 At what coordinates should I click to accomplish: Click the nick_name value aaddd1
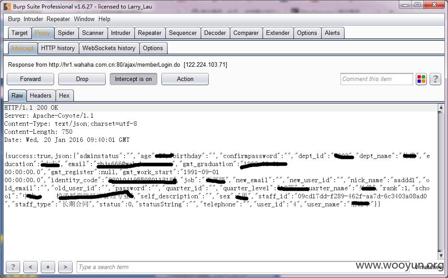pos(404,180)
